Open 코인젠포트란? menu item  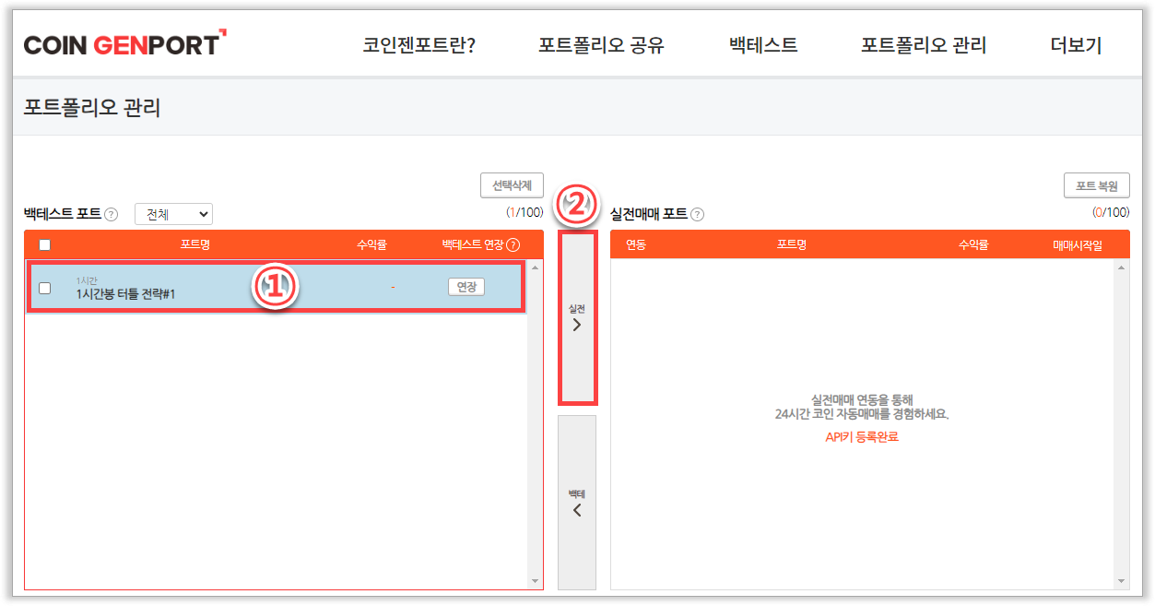click(419, 46)
